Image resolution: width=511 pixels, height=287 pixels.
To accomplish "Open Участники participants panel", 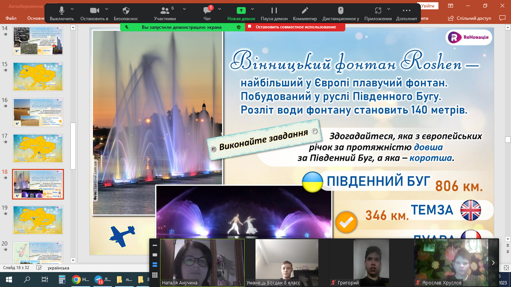I will point(165,14).
